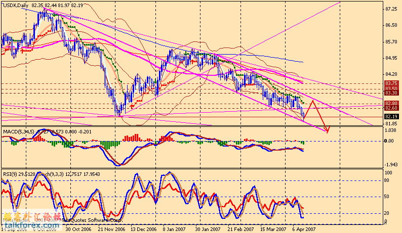The image size is (402, 233).
Task: Click the 15 Mar 2007 date label
Action: pyautogui.click(x=273, y=229)
